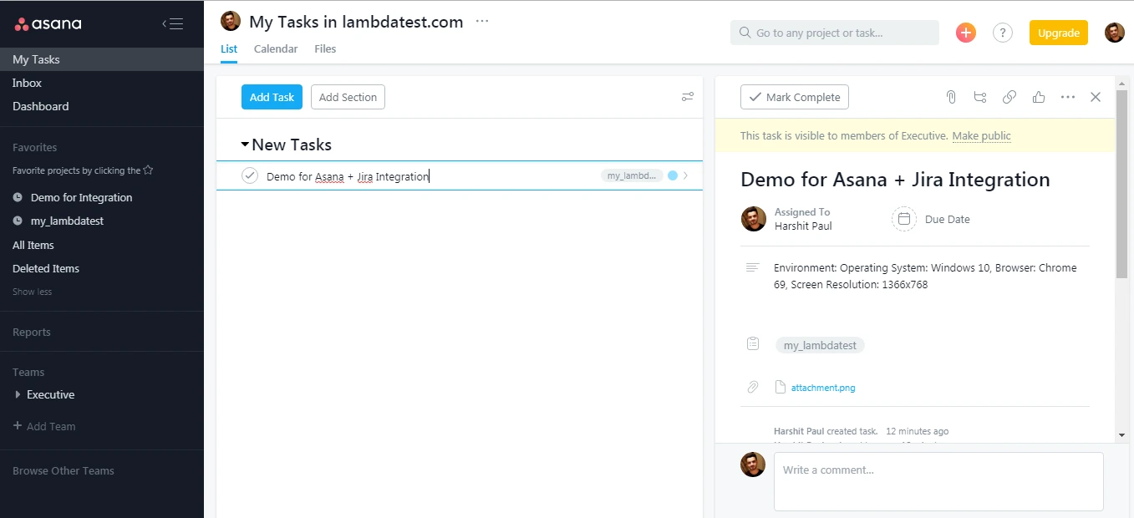Image resolution: width=1134 pixels, height=518 pixels.
Task: Click the Make public link
Action: pos(981,135)
